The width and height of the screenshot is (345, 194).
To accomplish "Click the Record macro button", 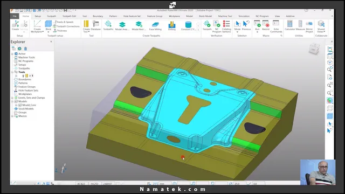I will [266, 25].
